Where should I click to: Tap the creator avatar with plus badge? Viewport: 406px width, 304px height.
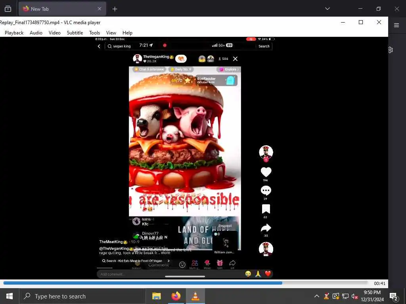(266, 153)
